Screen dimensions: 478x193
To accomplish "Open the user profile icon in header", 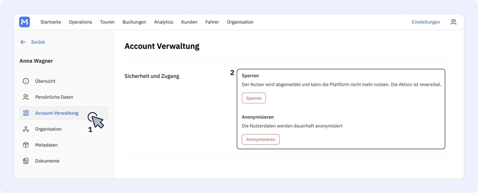I will 453,22.
